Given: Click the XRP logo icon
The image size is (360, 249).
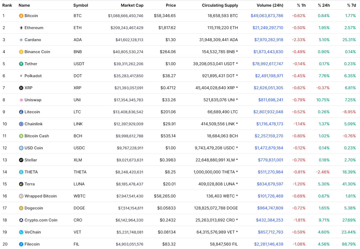Looking at the screenshot, I should 21,88.
